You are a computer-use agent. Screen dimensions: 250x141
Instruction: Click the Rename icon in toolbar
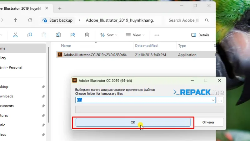pos(58,35)
